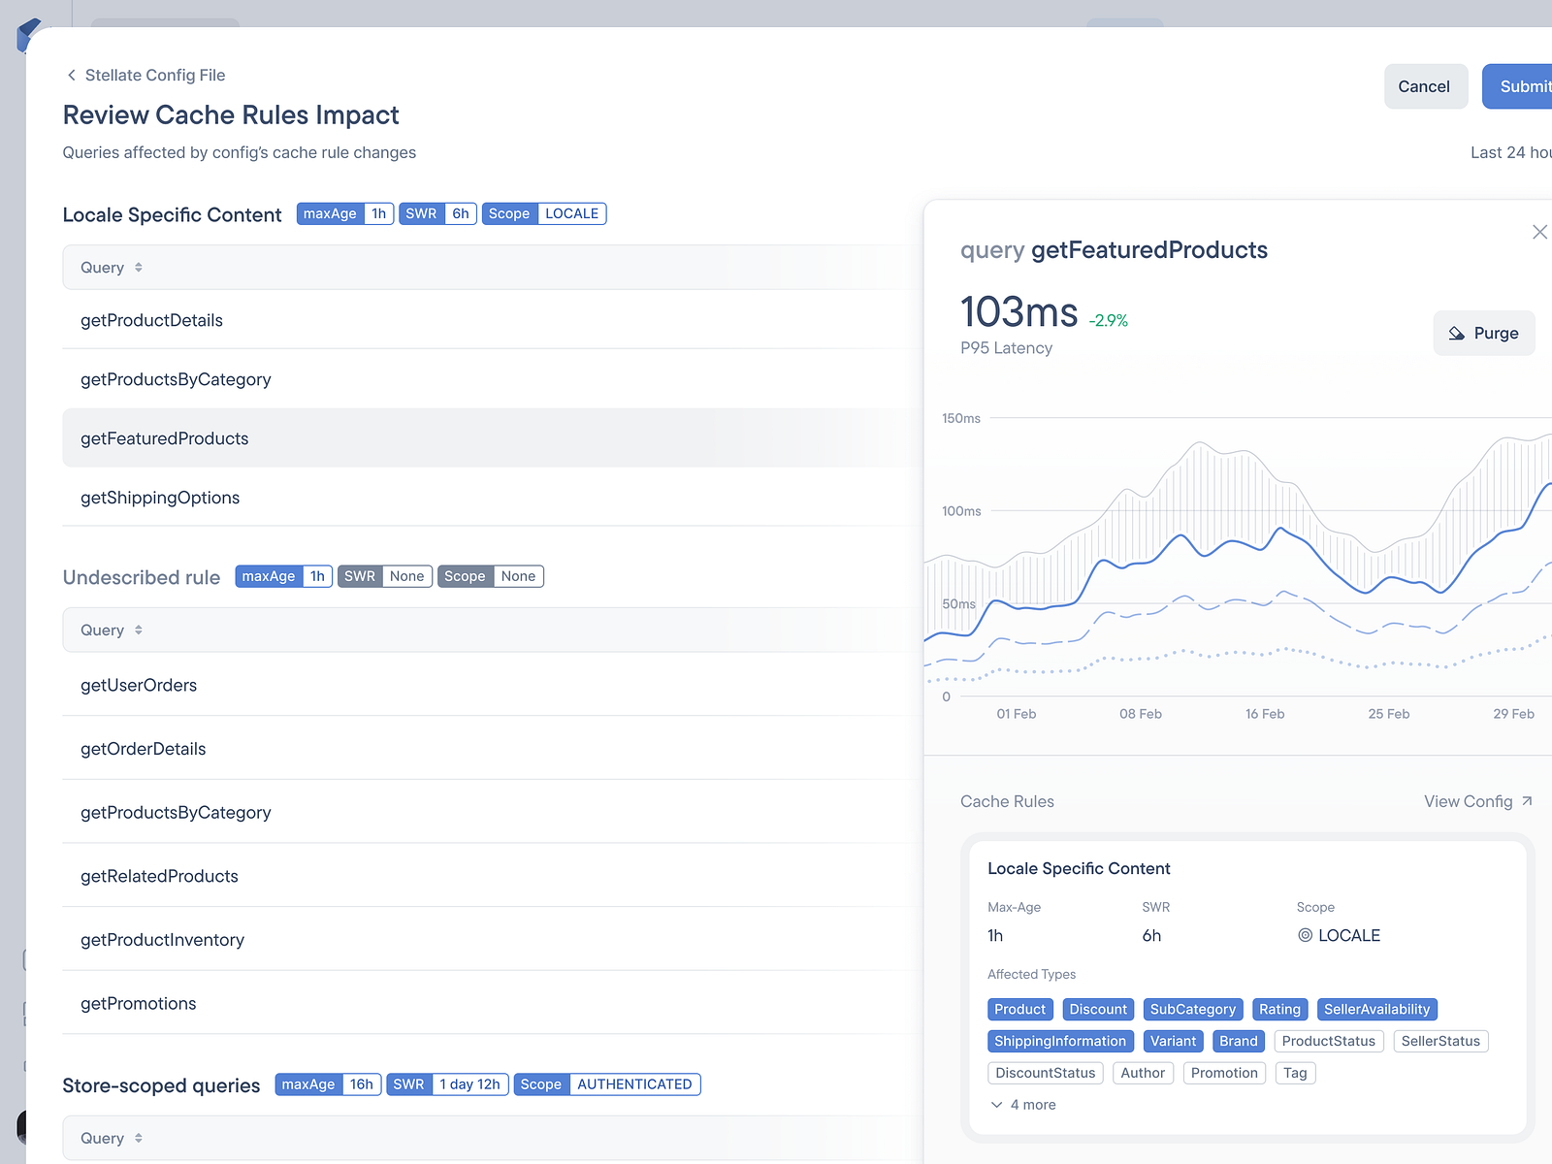Viewport: 1552px width, 1164px height.
Task: Click the back chevron beside Stellate Config File
Action: coord(71,75)
